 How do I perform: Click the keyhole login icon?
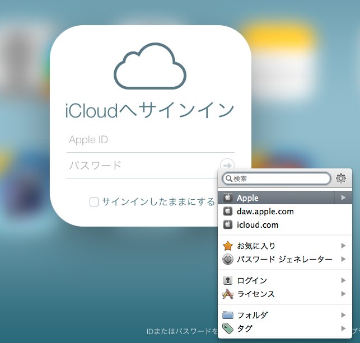click(x=228, y=280)
